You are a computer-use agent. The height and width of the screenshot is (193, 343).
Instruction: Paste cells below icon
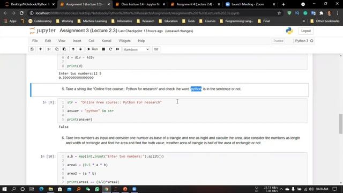pos(64,49)
